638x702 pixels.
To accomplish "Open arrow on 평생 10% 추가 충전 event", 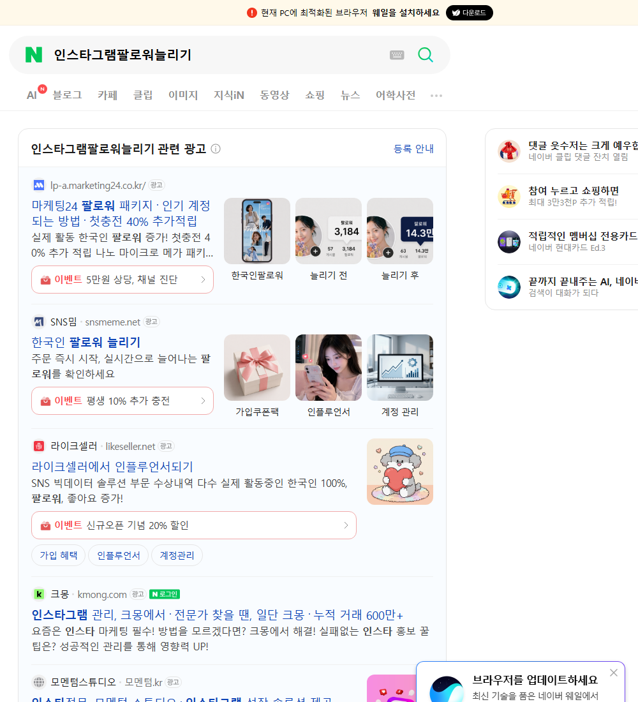I will click(204, 401).
